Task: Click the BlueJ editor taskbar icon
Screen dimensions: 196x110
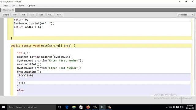Action: (102, 107)
